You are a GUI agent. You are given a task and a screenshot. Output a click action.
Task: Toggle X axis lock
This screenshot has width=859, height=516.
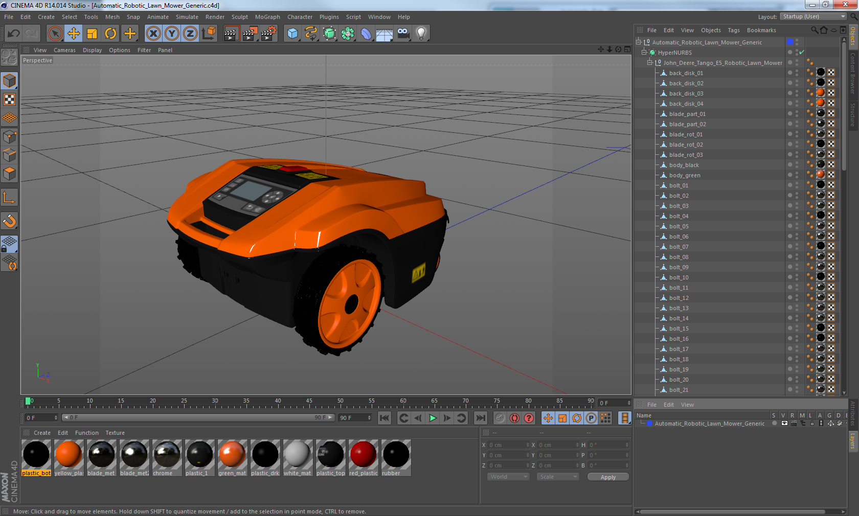tap(153, 34)
